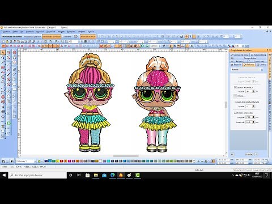The width and height of the screenshot is (272, 204).
Task: Select color swatch 3 green
Action: (54, 161)
